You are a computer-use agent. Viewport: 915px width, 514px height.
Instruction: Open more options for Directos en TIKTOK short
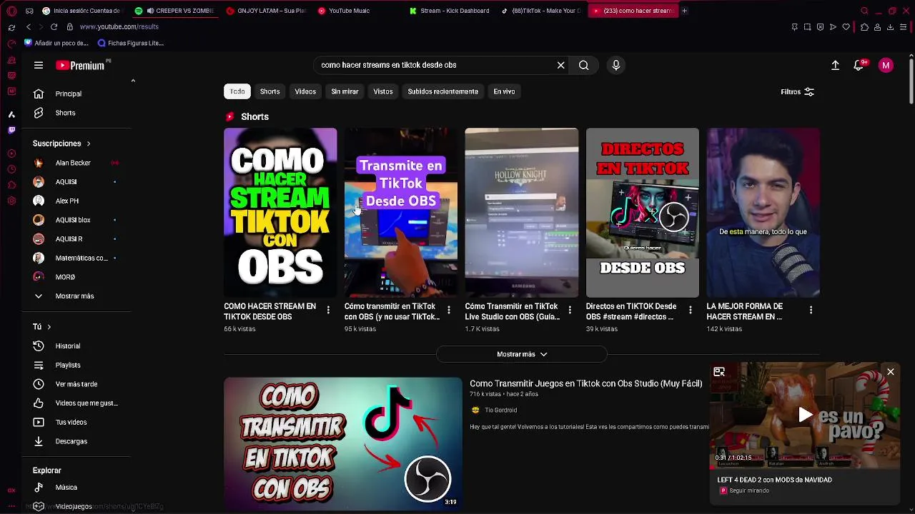[x=691, y=310]
